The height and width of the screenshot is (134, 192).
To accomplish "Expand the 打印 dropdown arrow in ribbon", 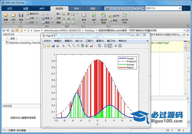I will pyautogui.click(x=37, y=23).
